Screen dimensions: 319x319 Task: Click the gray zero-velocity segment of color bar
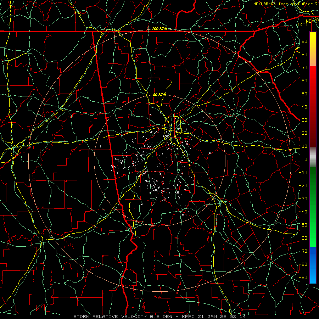coord(313,157)
